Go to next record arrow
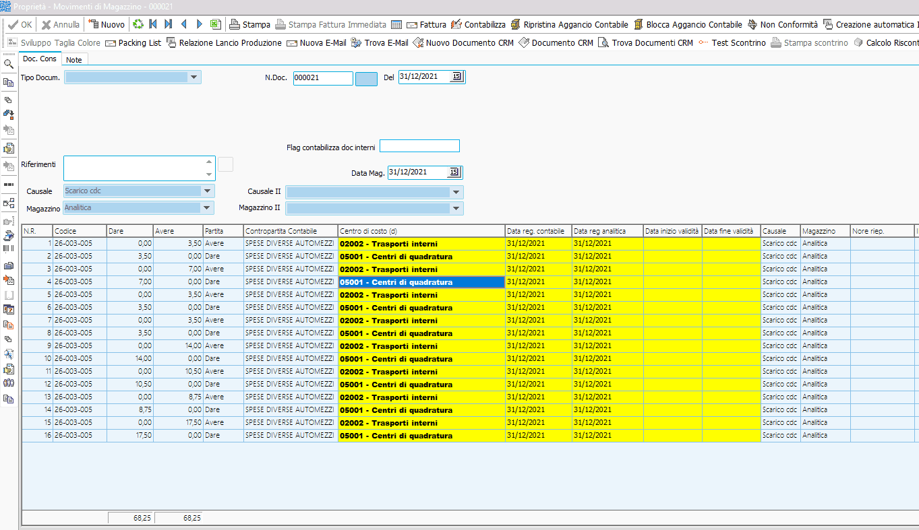919x530 pixels. (199, 24)
